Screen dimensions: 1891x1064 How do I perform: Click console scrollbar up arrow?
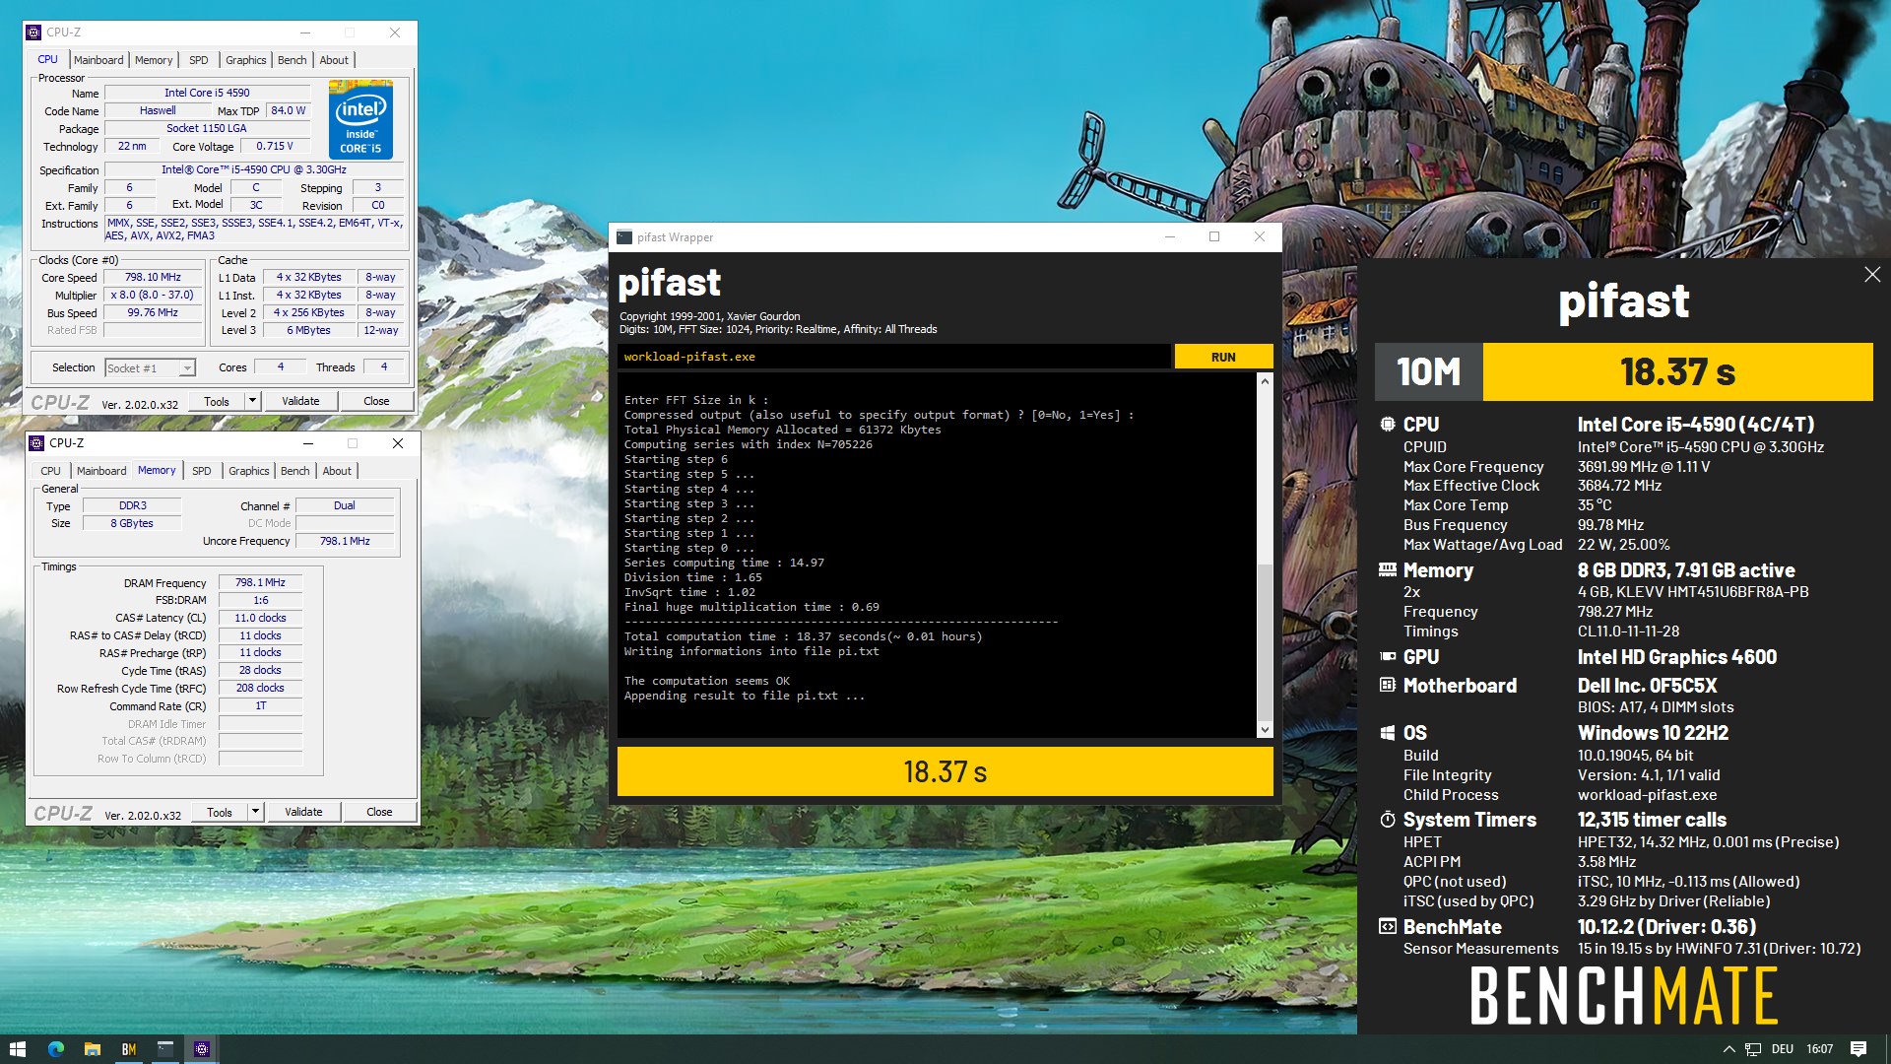pyautogui.click(x=1265, y=381)
